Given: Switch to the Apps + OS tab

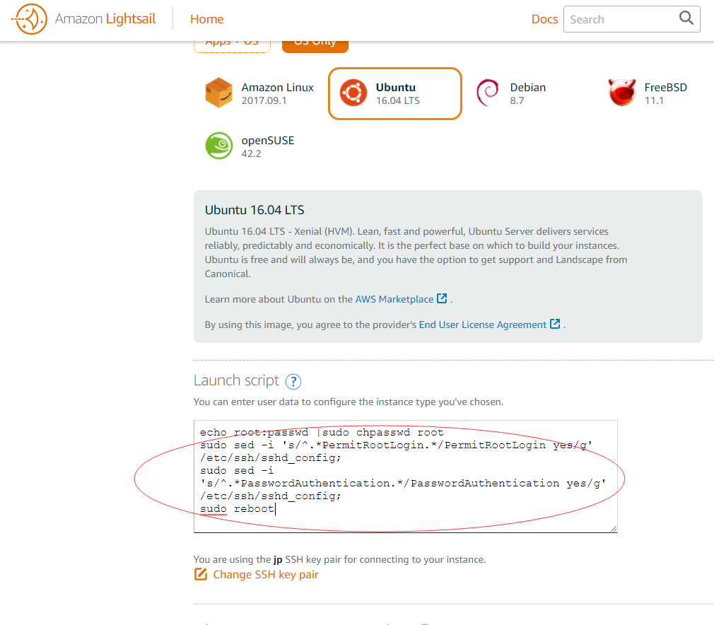Looking at the screenshot, I should (x=233, y=45).
